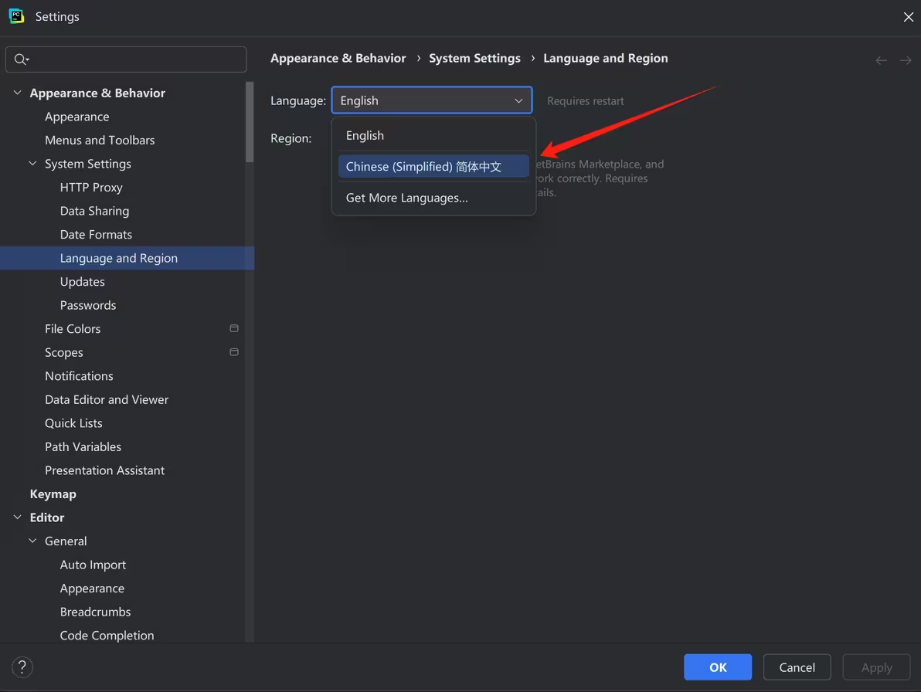Image resolution: width=921 pixels, height=692 pixels.
Task: Click the File Colors project-level icon
Action: click(234, 328)
